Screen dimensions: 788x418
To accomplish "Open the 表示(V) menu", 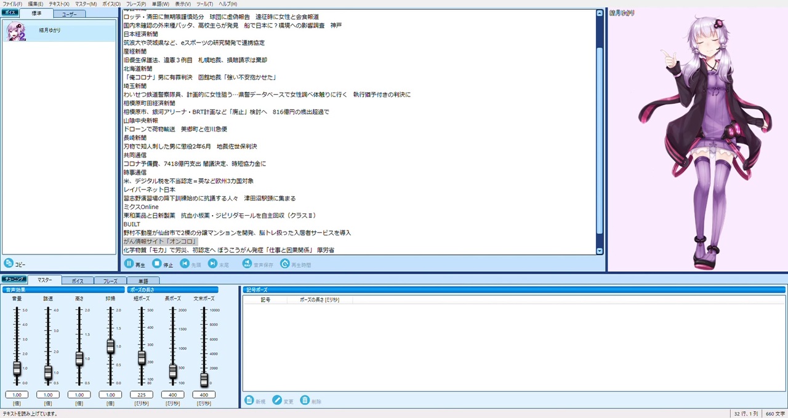I will point(183,4).
